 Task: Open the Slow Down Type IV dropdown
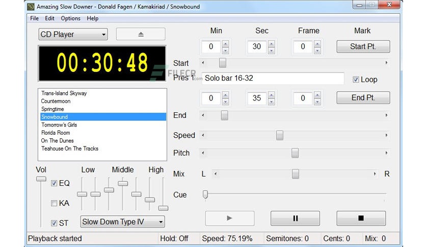122,221
